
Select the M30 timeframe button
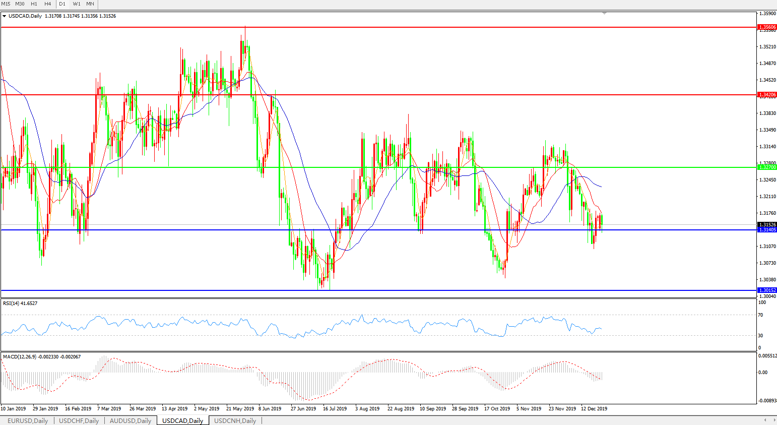pyautogui.click(x=20, y=4)
